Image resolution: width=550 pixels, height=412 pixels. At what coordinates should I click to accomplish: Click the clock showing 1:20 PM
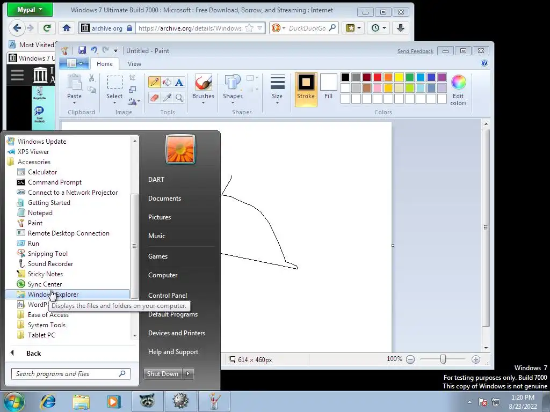tap(523, 398)
